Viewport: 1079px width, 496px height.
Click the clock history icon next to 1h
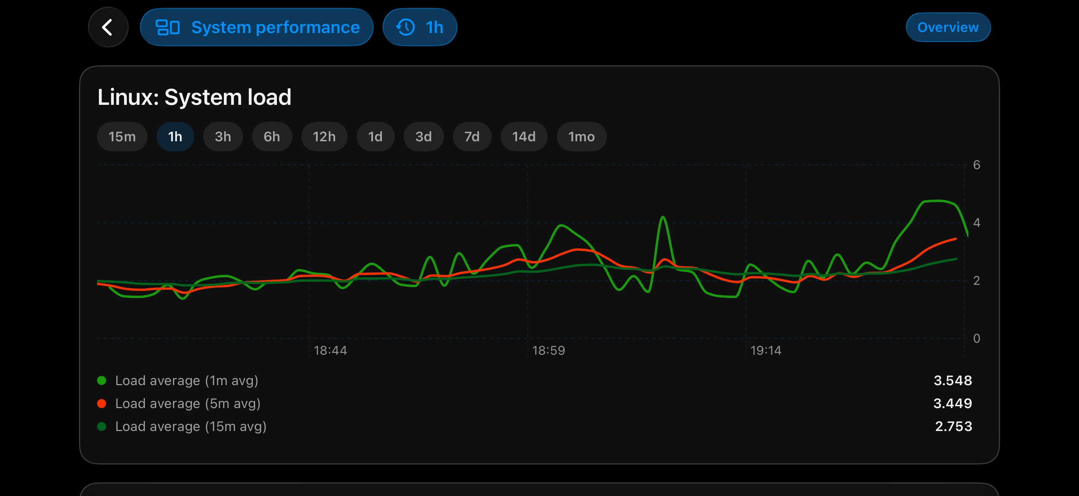pos(405,27)
